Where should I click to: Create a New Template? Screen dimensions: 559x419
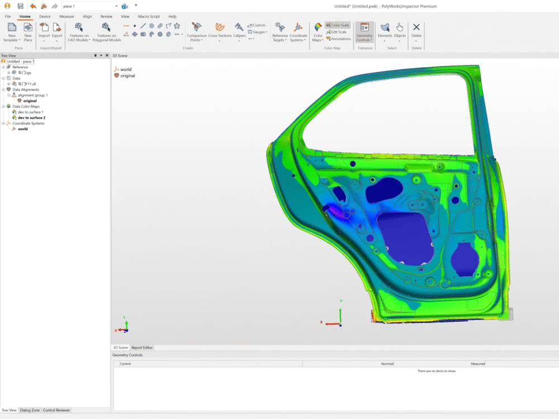(12, 32)
